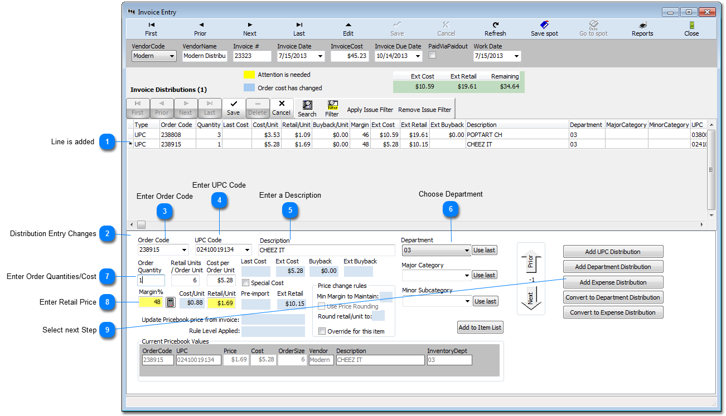This screenshot has width=726, height=416.
Task: Save the distribution with the checkmark button
Action: [233, 108]
